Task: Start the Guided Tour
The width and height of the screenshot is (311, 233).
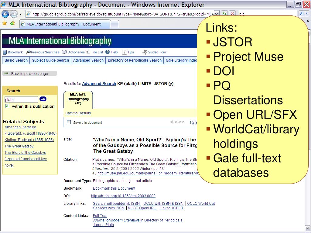Action: tap(154, 52)
